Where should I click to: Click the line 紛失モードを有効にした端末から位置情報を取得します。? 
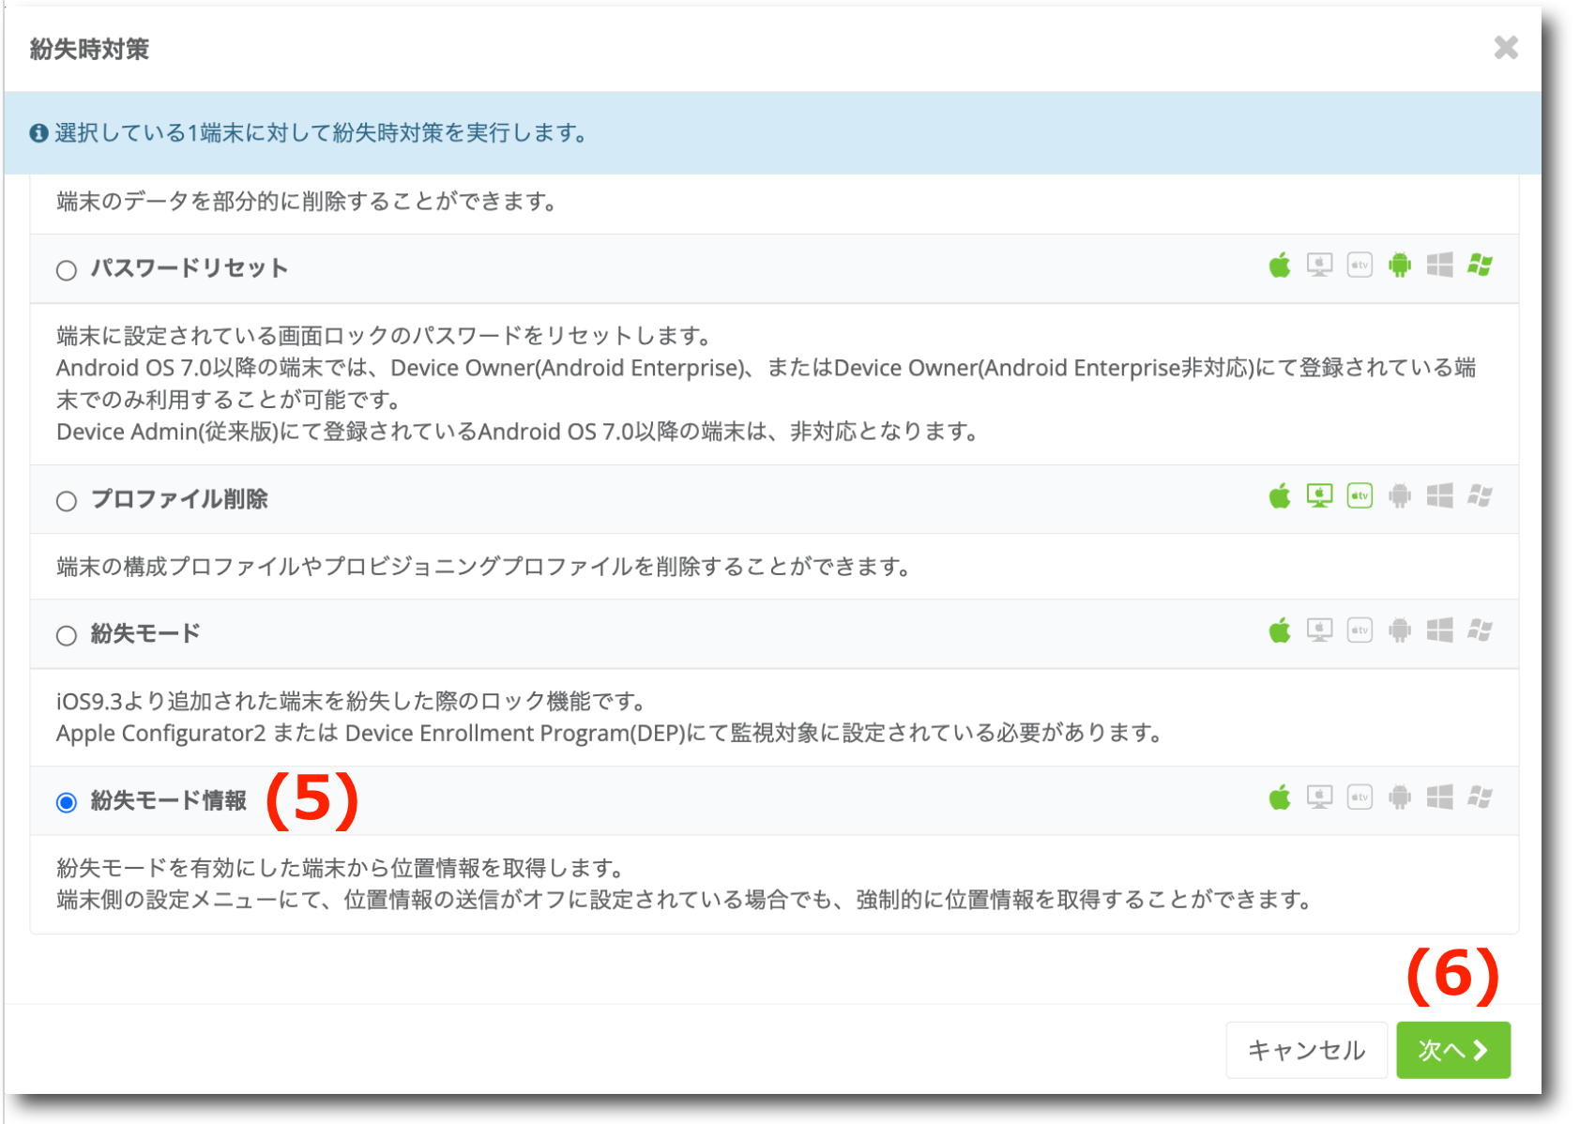coord(341,868)
